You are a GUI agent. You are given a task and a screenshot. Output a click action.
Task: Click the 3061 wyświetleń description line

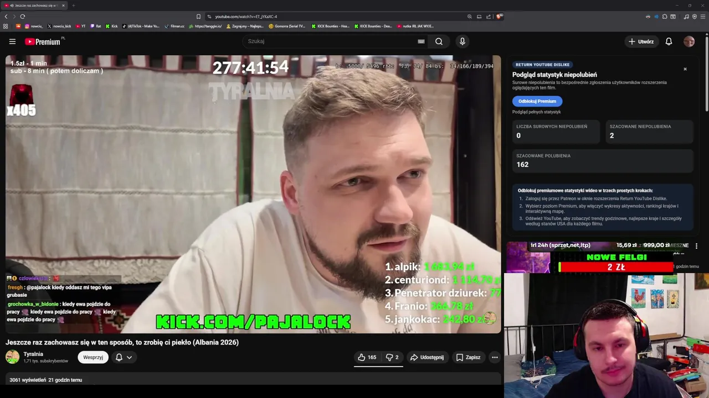46,380
